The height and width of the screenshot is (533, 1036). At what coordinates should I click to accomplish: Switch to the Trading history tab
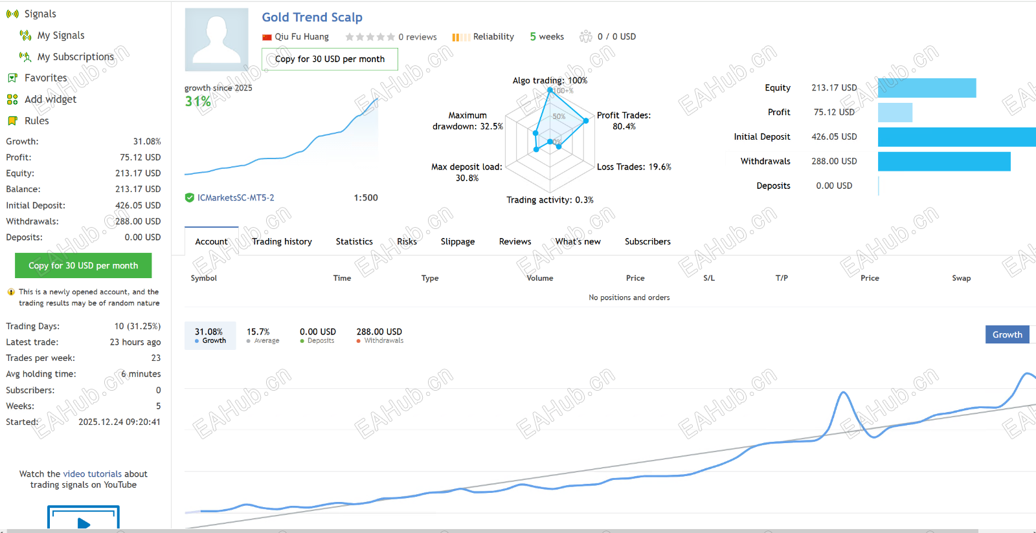pos(282,241)
